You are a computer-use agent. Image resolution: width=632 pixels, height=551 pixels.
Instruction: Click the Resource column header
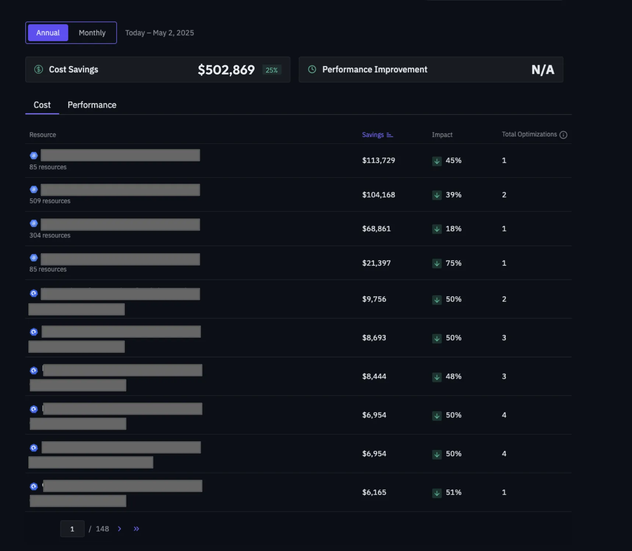pyautogui.click(x=43, y=135)
